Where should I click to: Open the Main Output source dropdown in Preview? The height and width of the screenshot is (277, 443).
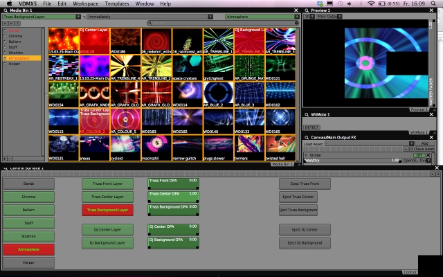click(x=329, y=17)
